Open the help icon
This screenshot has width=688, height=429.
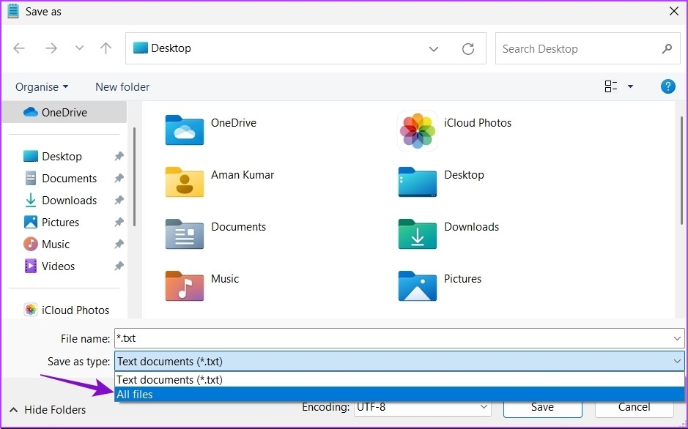coord(667,86)
